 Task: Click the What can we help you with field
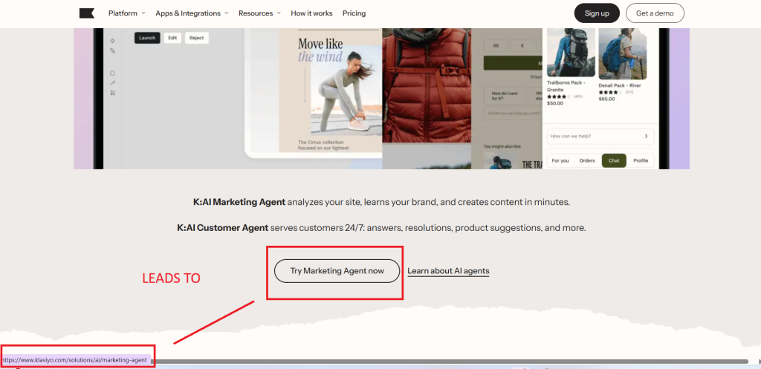[x=513, y=114]
